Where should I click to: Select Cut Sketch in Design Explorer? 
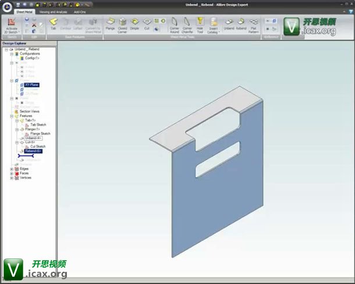point(41,147)
